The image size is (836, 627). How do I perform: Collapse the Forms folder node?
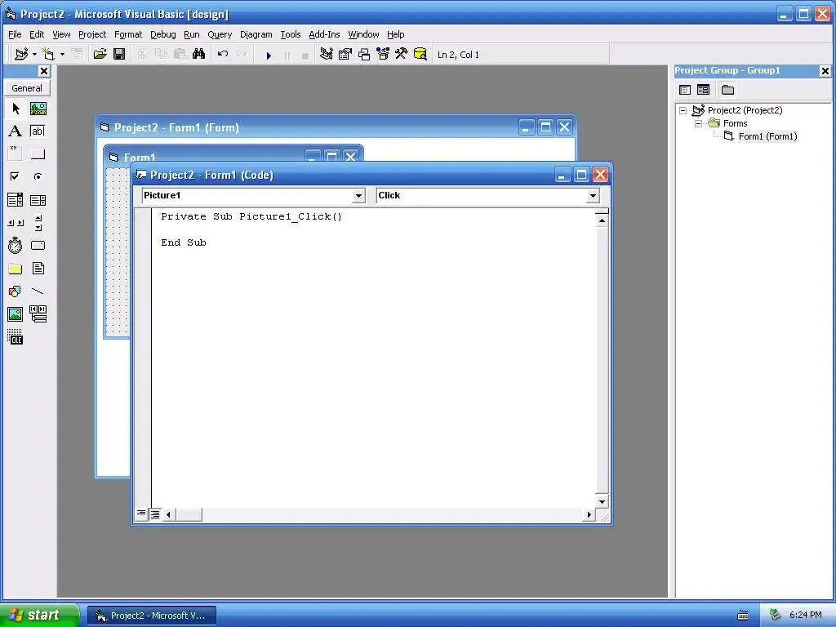tap(699, 123)
